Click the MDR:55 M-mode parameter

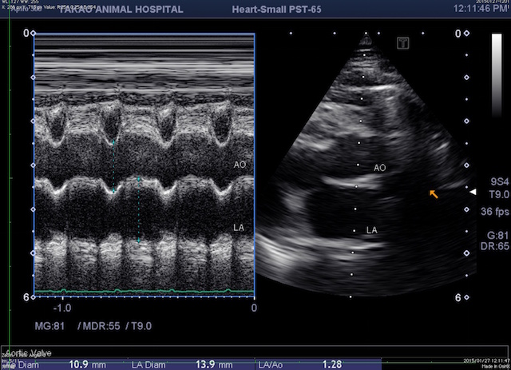[x=101, y=326]
